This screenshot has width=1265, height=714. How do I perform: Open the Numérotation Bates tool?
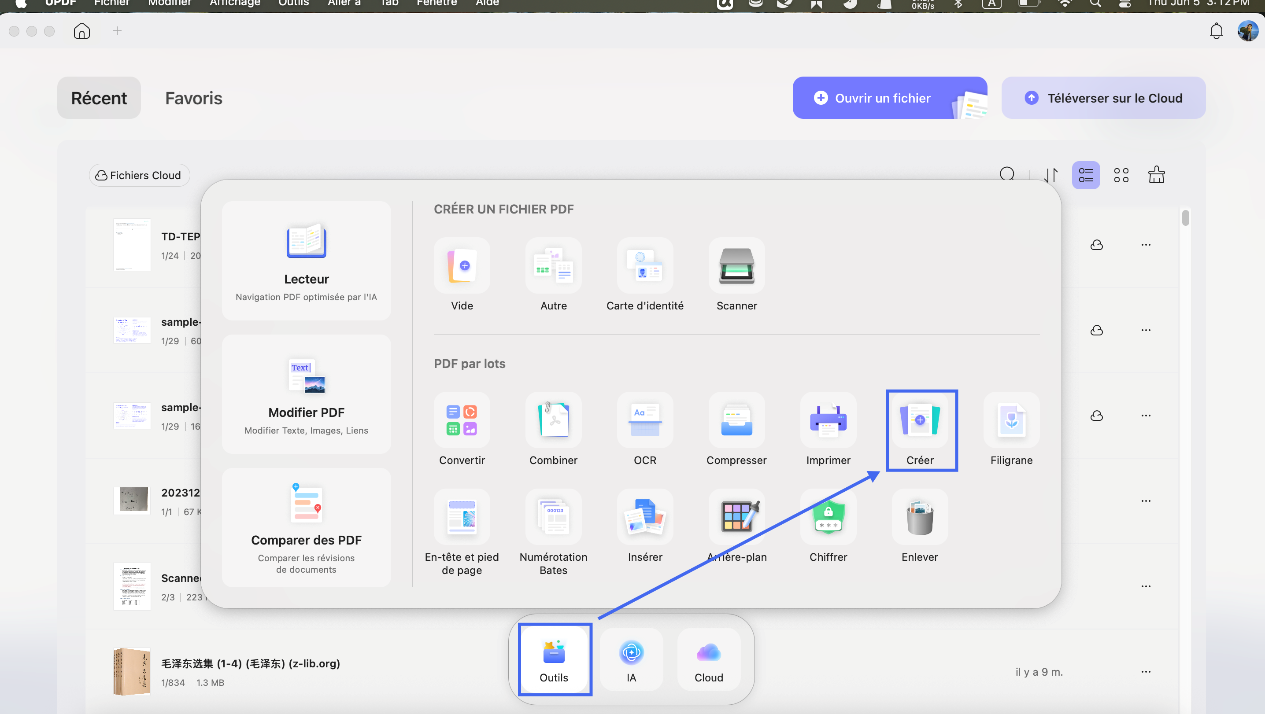coord(553,533)
